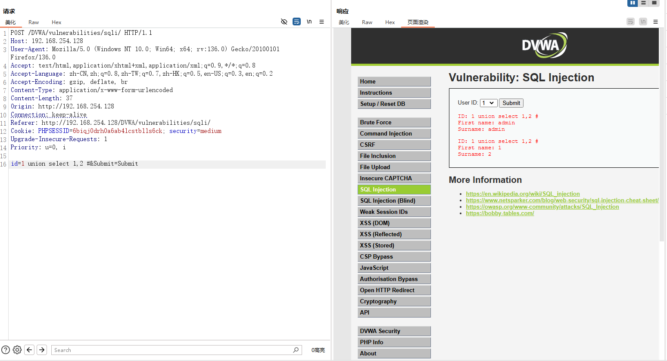This screenshot has height=361, width=667.
Task: Follow the netsparker SQL injection cheat sheet link
Action: (x=562, y=201)
